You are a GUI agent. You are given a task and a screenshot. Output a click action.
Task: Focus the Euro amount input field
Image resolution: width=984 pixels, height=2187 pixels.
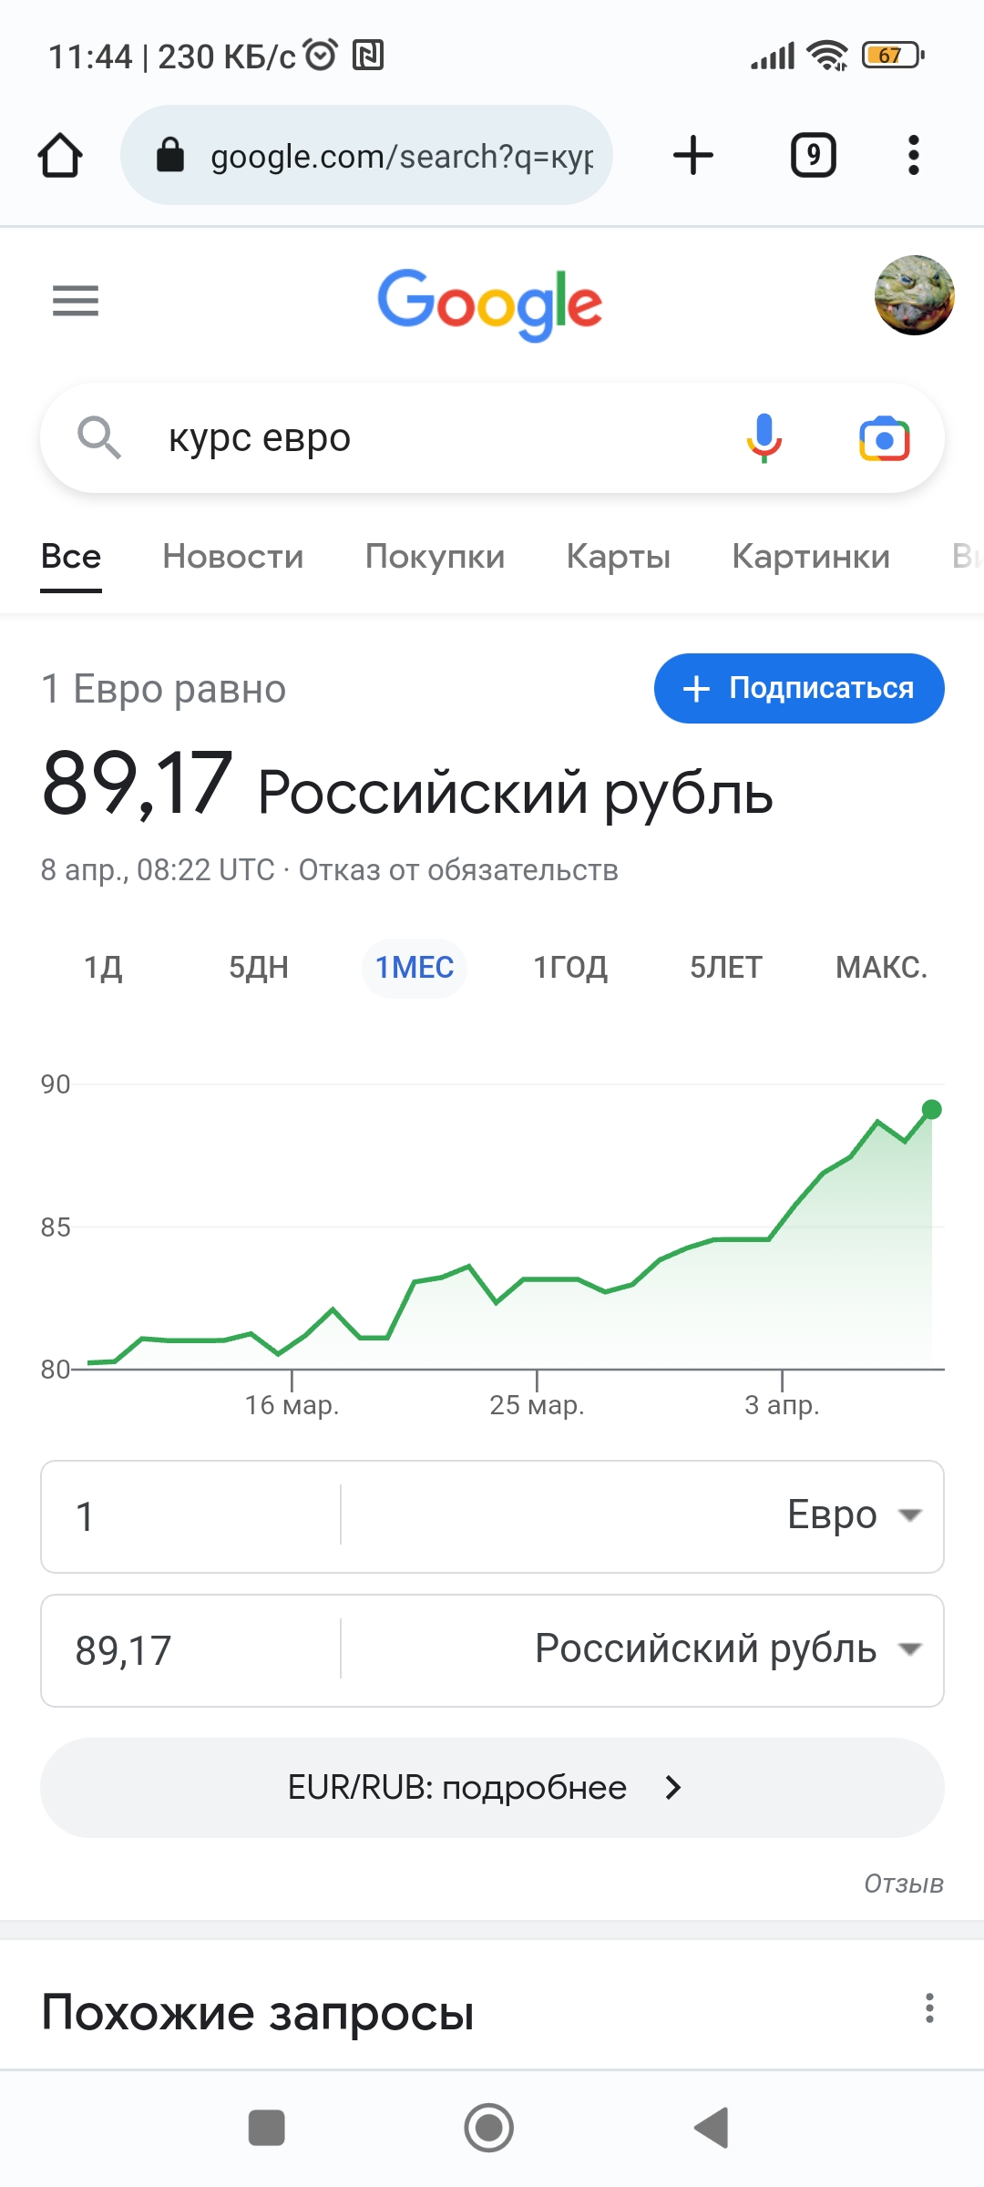pos(191,1516)
